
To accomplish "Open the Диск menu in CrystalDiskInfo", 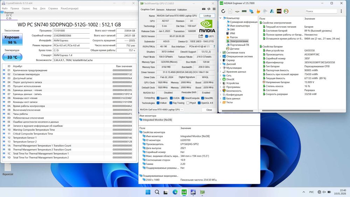I will pos(43,8).
